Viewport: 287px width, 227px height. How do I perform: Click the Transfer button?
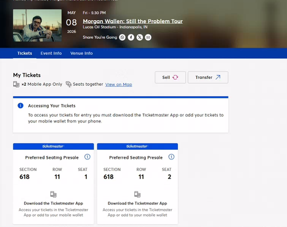208,77
